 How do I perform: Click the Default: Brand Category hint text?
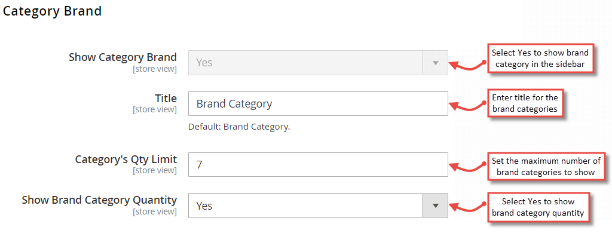tap(239, 127)
